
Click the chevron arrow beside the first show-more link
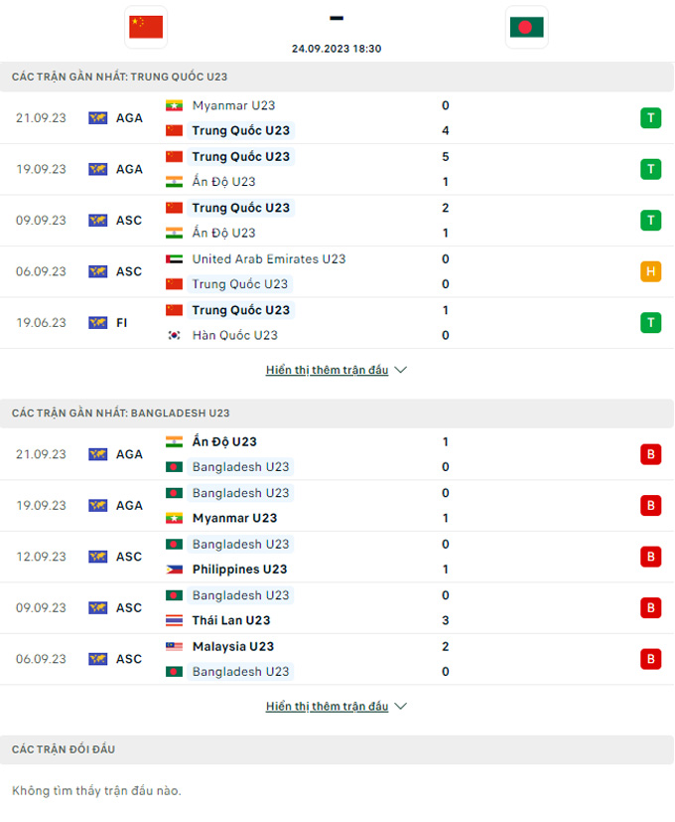pyautogui.click(x=400, y=369)
